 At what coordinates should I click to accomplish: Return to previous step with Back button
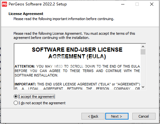click(93, 116)
